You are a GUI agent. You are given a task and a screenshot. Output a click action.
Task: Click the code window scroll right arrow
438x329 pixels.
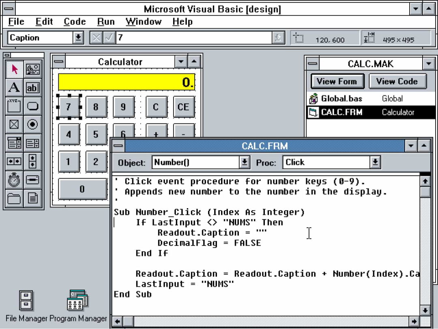[x=414, y=321]
